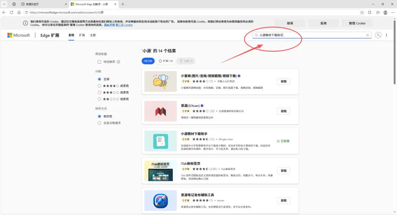Open browser profile avatar icon
This screenshot has height=215, width=397.
(385, 12)
